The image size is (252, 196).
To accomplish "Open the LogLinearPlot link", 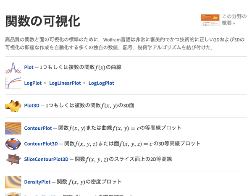I will click(x=65, y=83).
